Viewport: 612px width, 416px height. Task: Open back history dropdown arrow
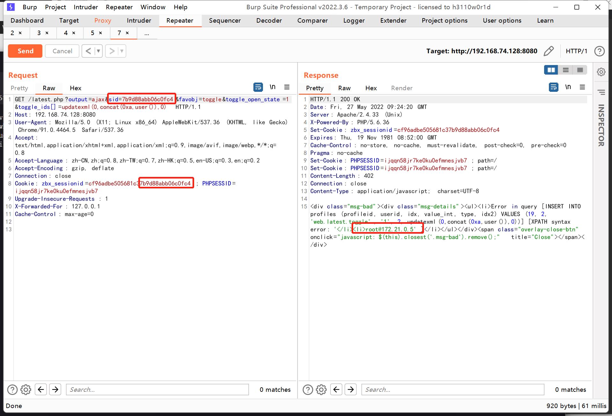point(98,51)
